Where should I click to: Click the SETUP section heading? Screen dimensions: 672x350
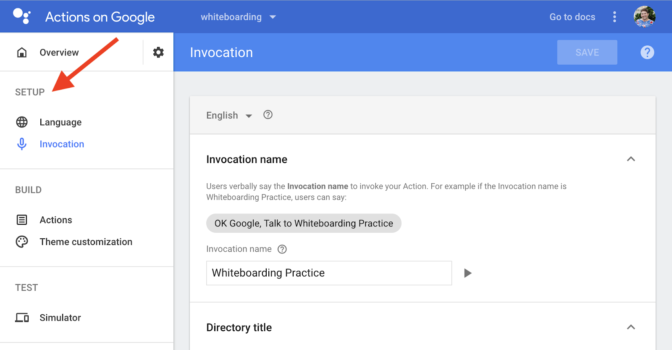point(30,92)
